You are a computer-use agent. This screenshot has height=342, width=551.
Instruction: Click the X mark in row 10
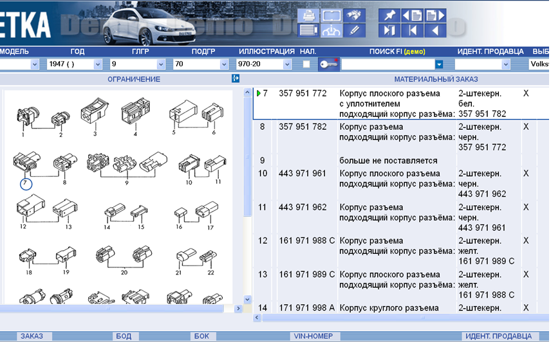[x=526, y=174]
